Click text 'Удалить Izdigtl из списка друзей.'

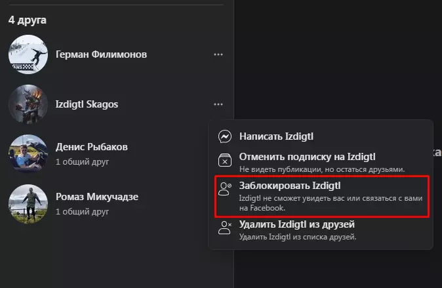click(298, 237)
